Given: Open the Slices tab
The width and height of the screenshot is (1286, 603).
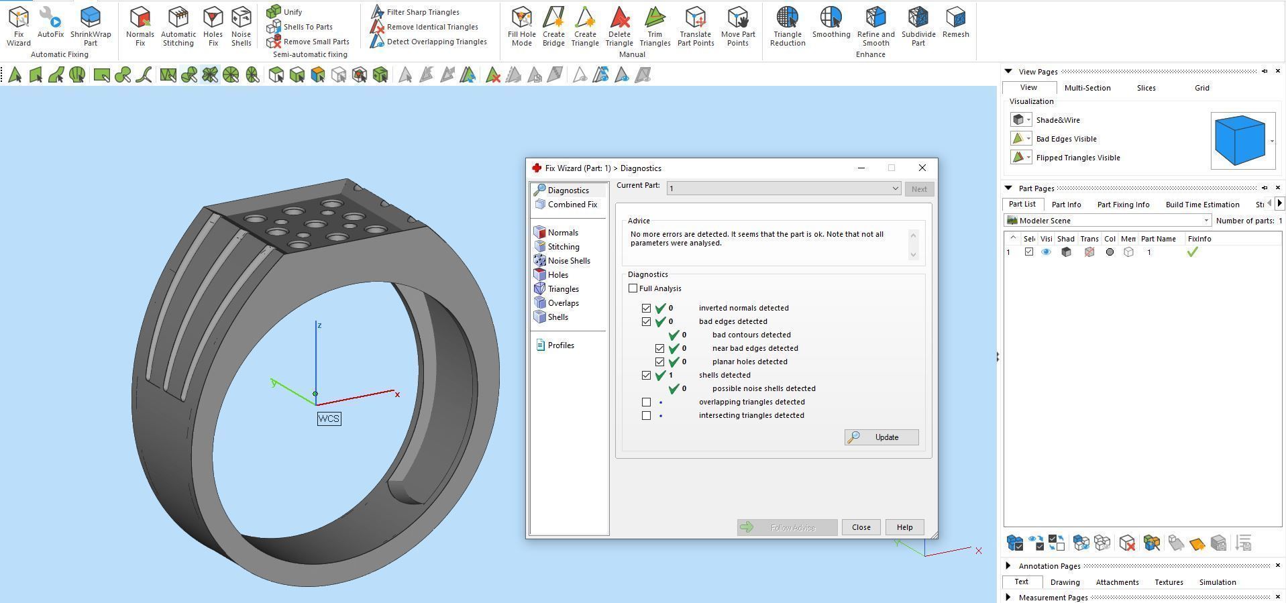Looking at the screenshot, I should point(1146,88).
